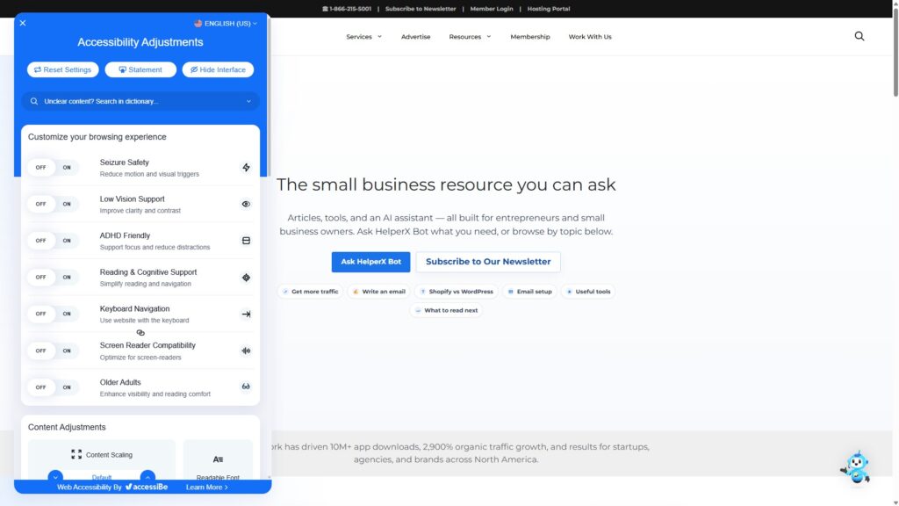Open the English (US) language dropdown
The image size is (899, 506).
tap(226, 24)
